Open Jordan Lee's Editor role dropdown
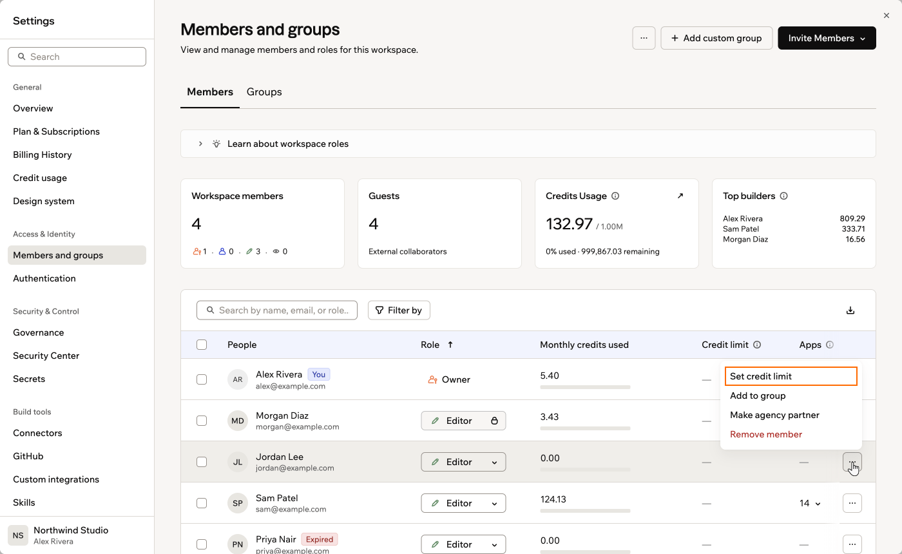The image size is (902, 554). [463, 462]
